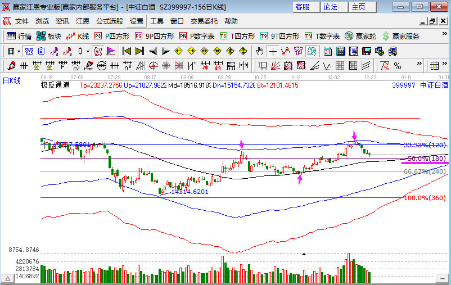The image size is (451, 285).
Task: Click the 中证白酒 stock name
Action: point(434,85)
